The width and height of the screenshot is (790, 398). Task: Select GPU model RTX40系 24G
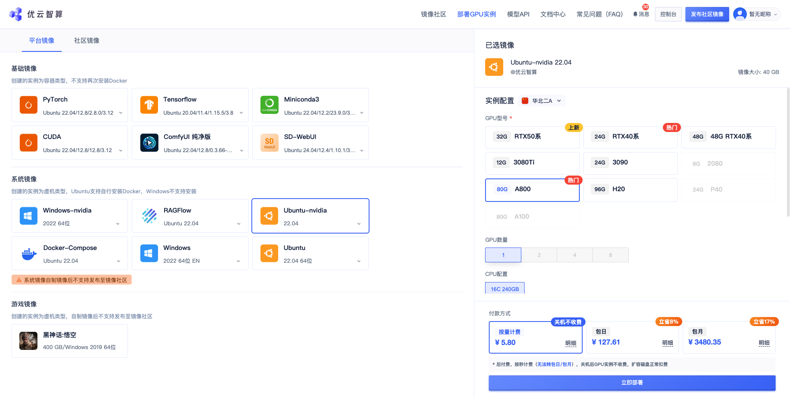click(x=630, y=137)
